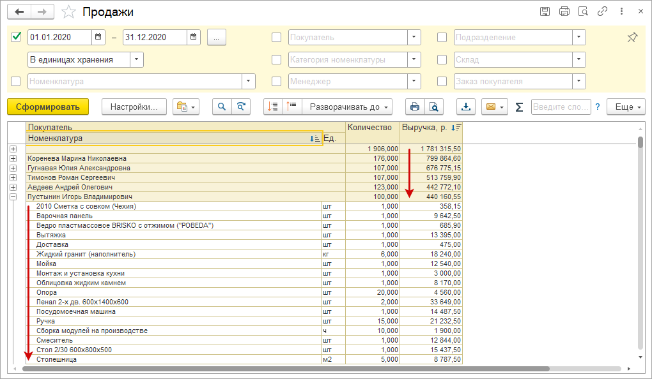Click the pin icon next to filters
The image size is (652, 379).
pyautogui.click(x=632, y=38)
